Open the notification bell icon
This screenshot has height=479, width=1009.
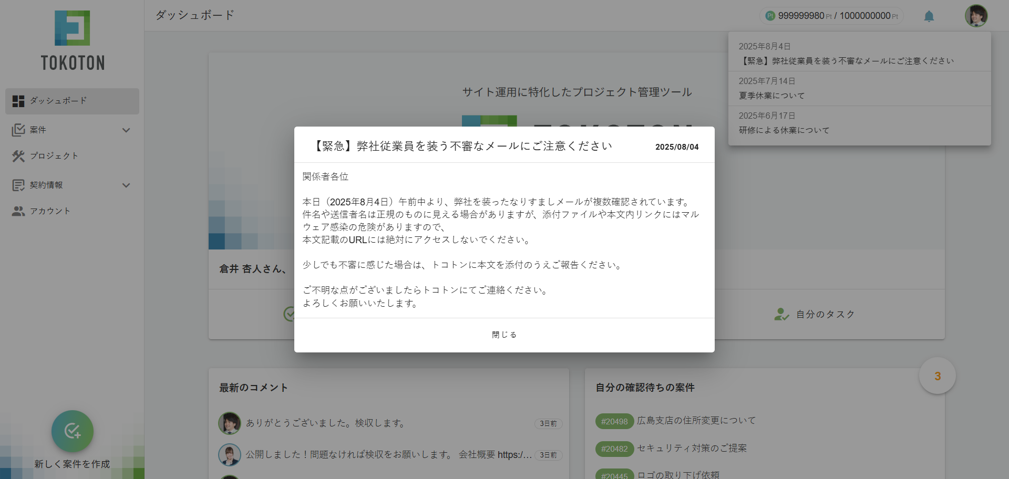(928, 16)
